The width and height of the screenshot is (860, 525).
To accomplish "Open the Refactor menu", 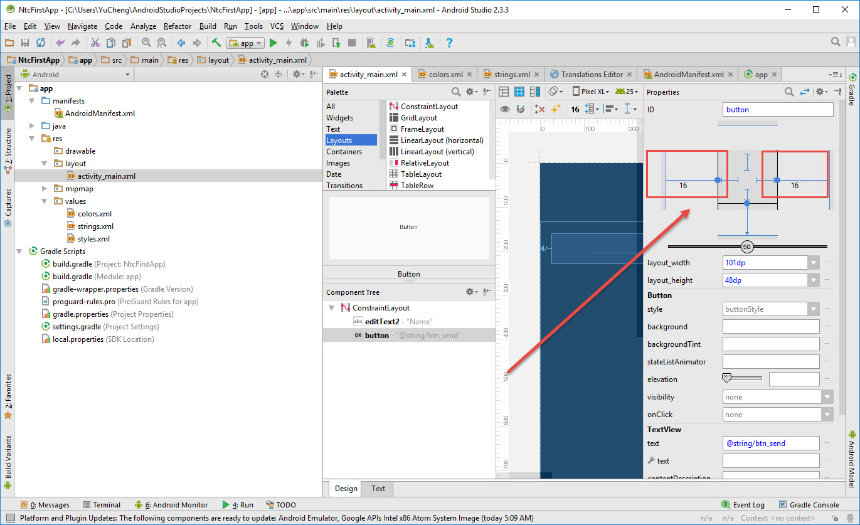I will click(178, 26).
